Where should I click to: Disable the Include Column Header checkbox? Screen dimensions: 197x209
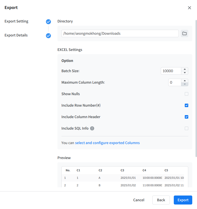pos(186,117)
